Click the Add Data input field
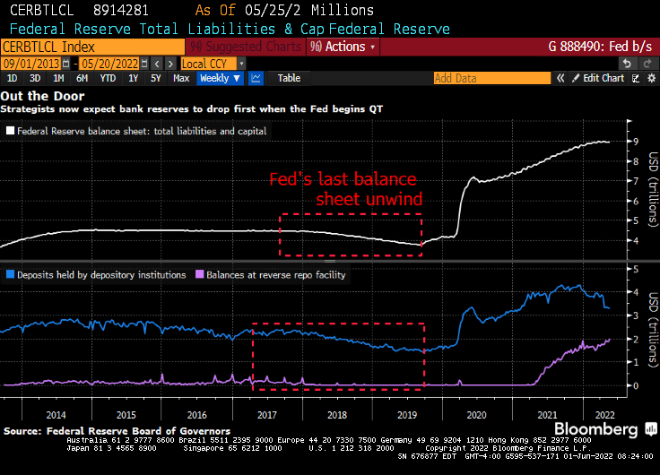This screenshot has height=475, width=660. tap(491, 78)
